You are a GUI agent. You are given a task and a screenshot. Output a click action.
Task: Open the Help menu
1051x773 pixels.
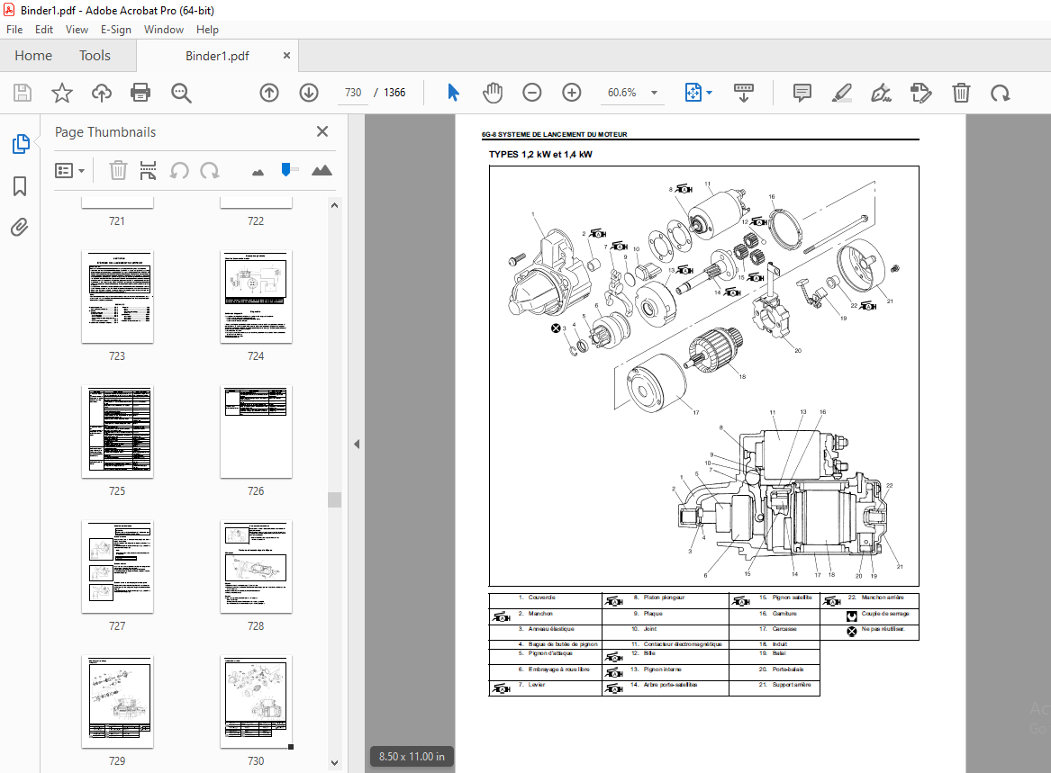(207, 30)
